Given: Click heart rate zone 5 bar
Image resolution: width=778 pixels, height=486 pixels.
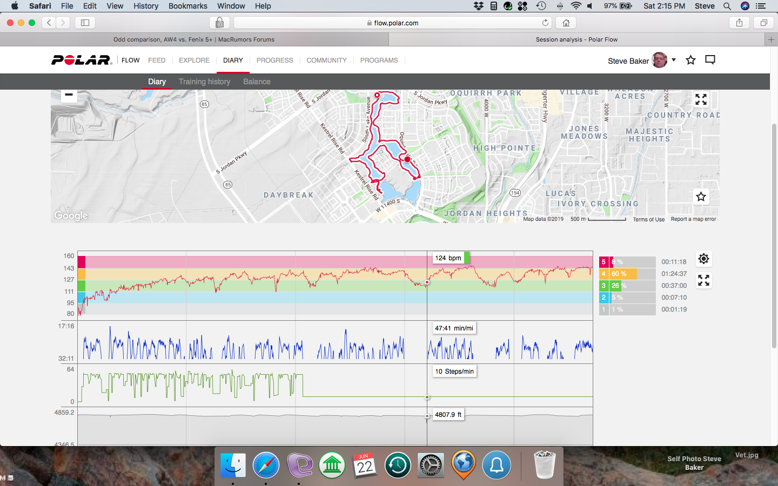Looking at the screenshot, I should click(627, 262).
